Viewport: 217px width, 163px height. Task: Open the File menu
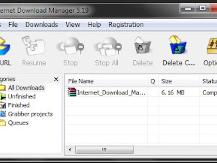(x=13, y=25)
